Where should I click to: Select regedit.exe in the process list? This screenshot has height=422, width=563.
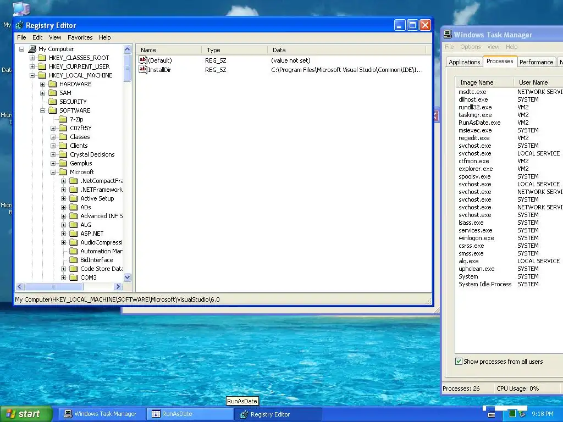(x=509, y=138)
